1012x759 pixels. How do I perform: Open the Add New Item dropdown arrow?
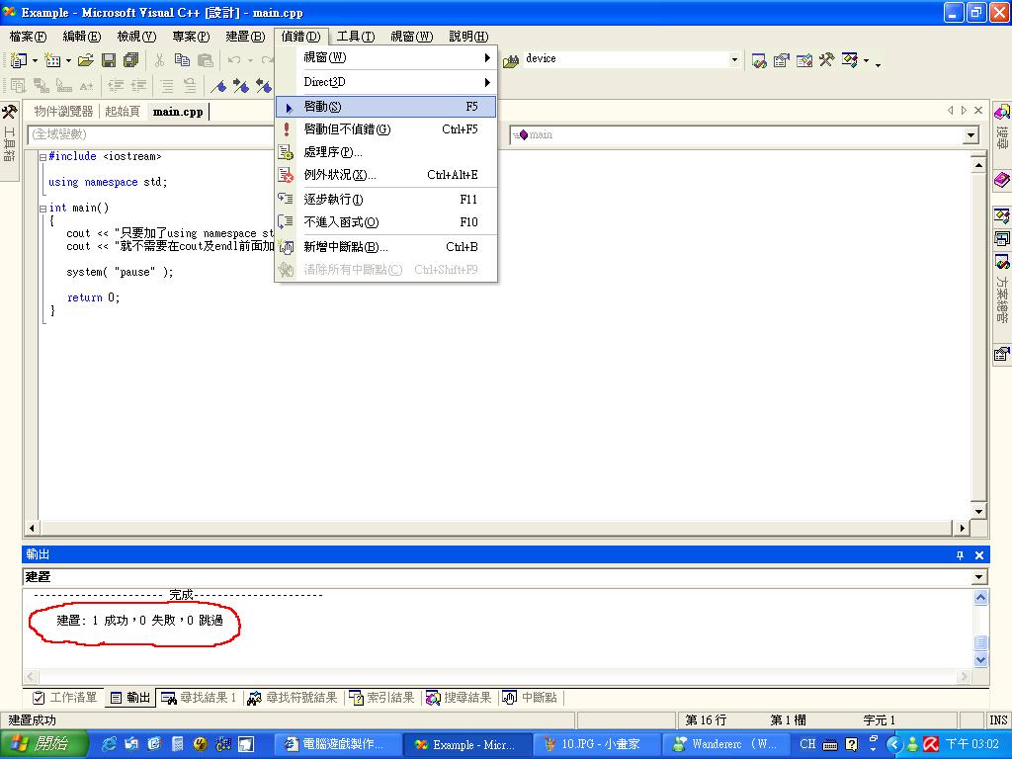pyautogui.click(x=68, y=60)
